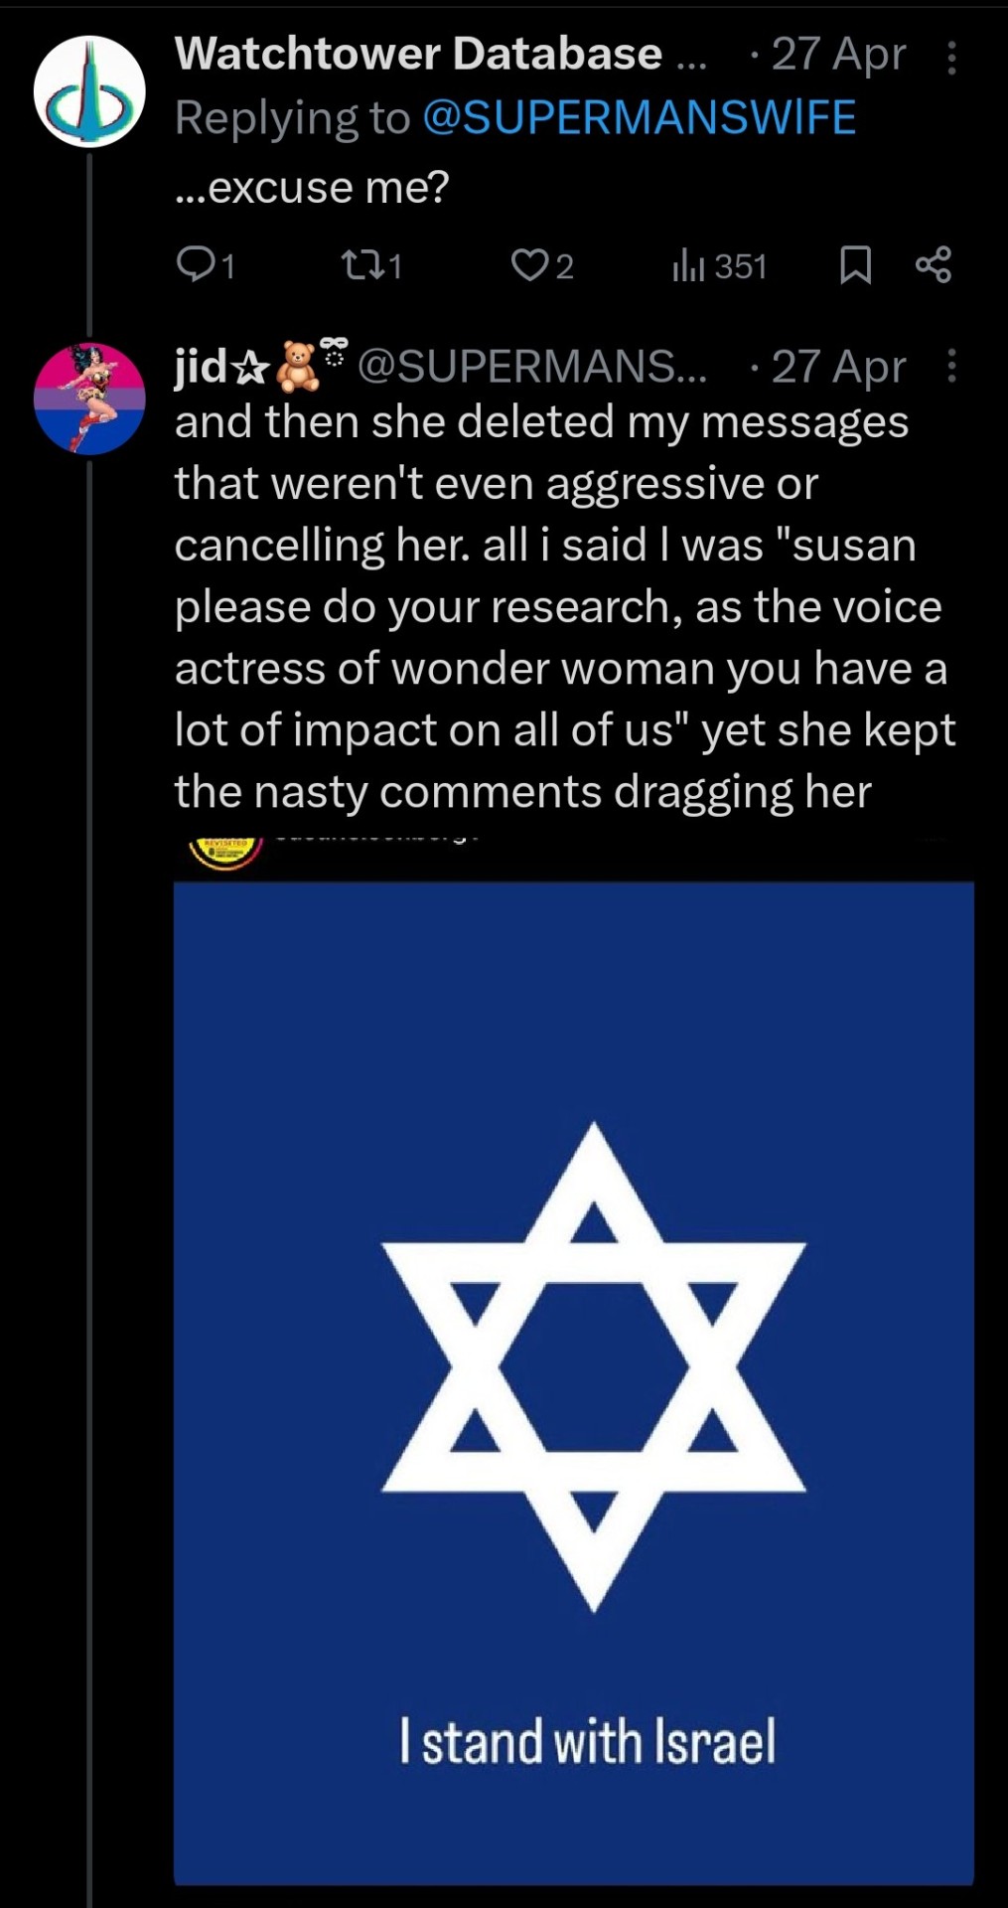This screenshot has height=1908, width=1008.
Task: Open Watchtower Database profile avatar
Action: coord(89,91)
